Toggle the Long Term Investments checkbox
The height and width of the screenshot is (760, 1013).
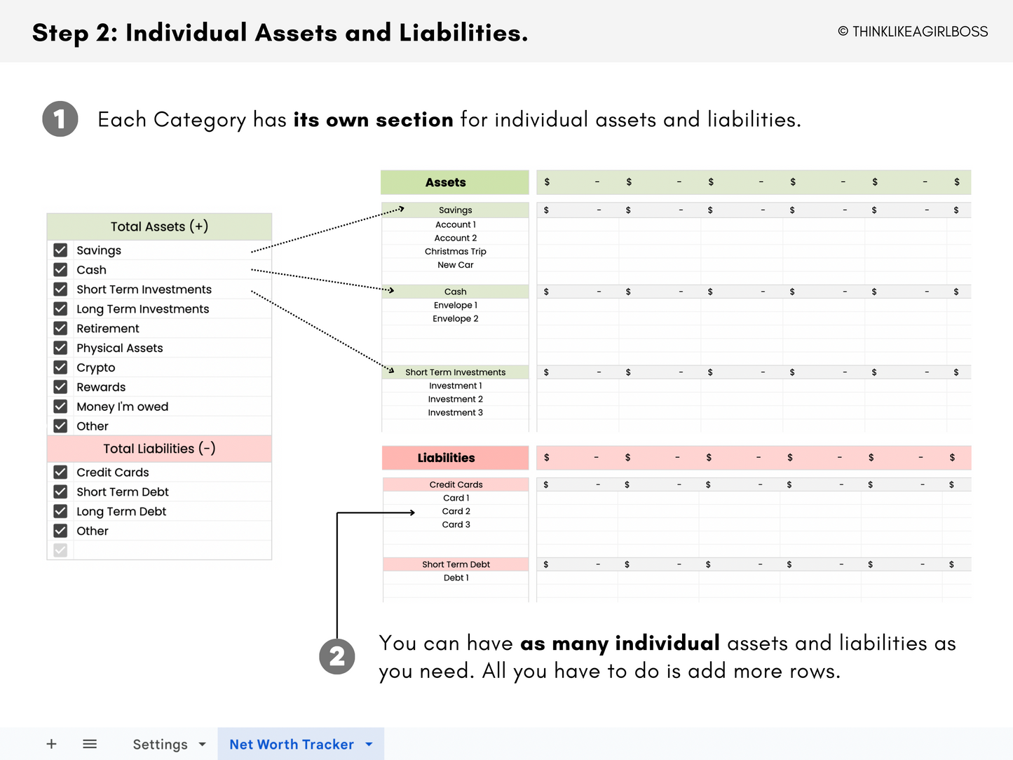tap(60, 308)
